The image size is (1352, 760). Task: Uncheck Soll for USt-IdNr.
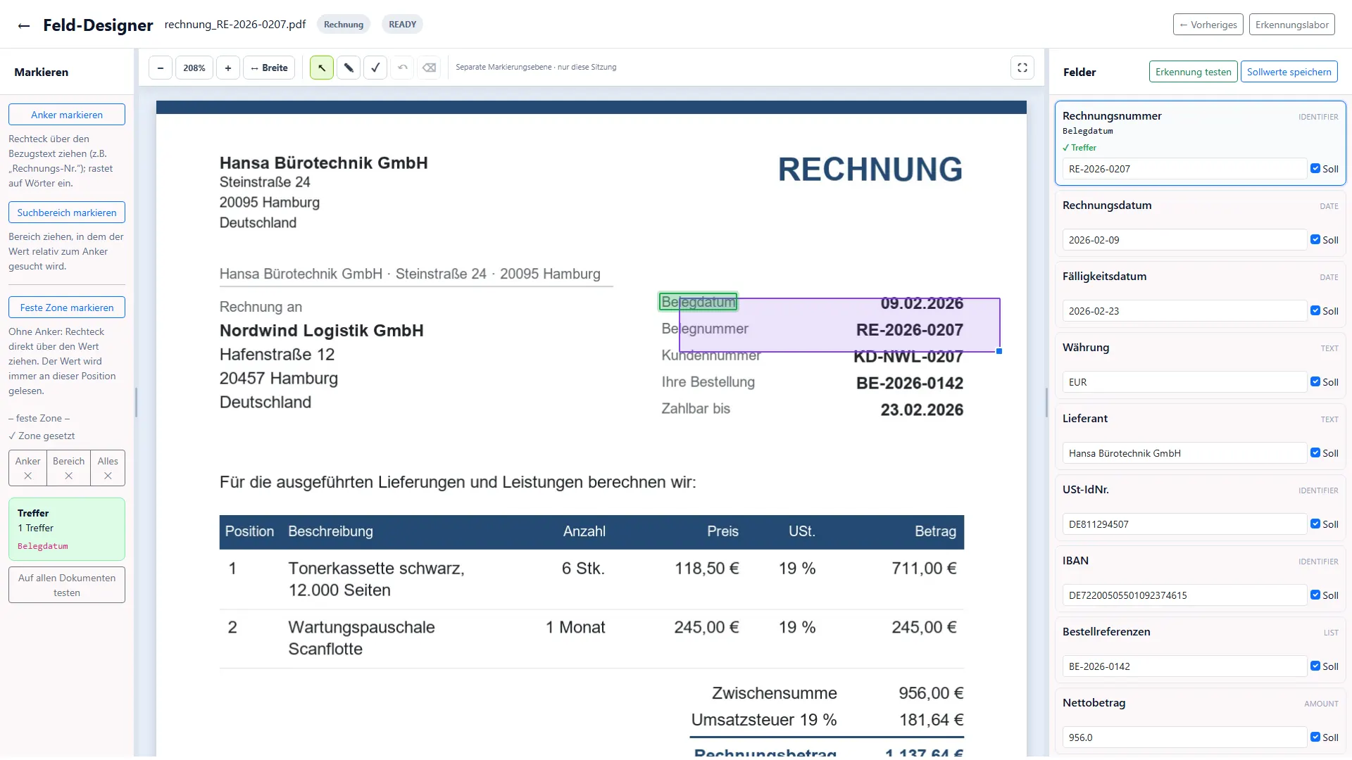coord(1315,524)
